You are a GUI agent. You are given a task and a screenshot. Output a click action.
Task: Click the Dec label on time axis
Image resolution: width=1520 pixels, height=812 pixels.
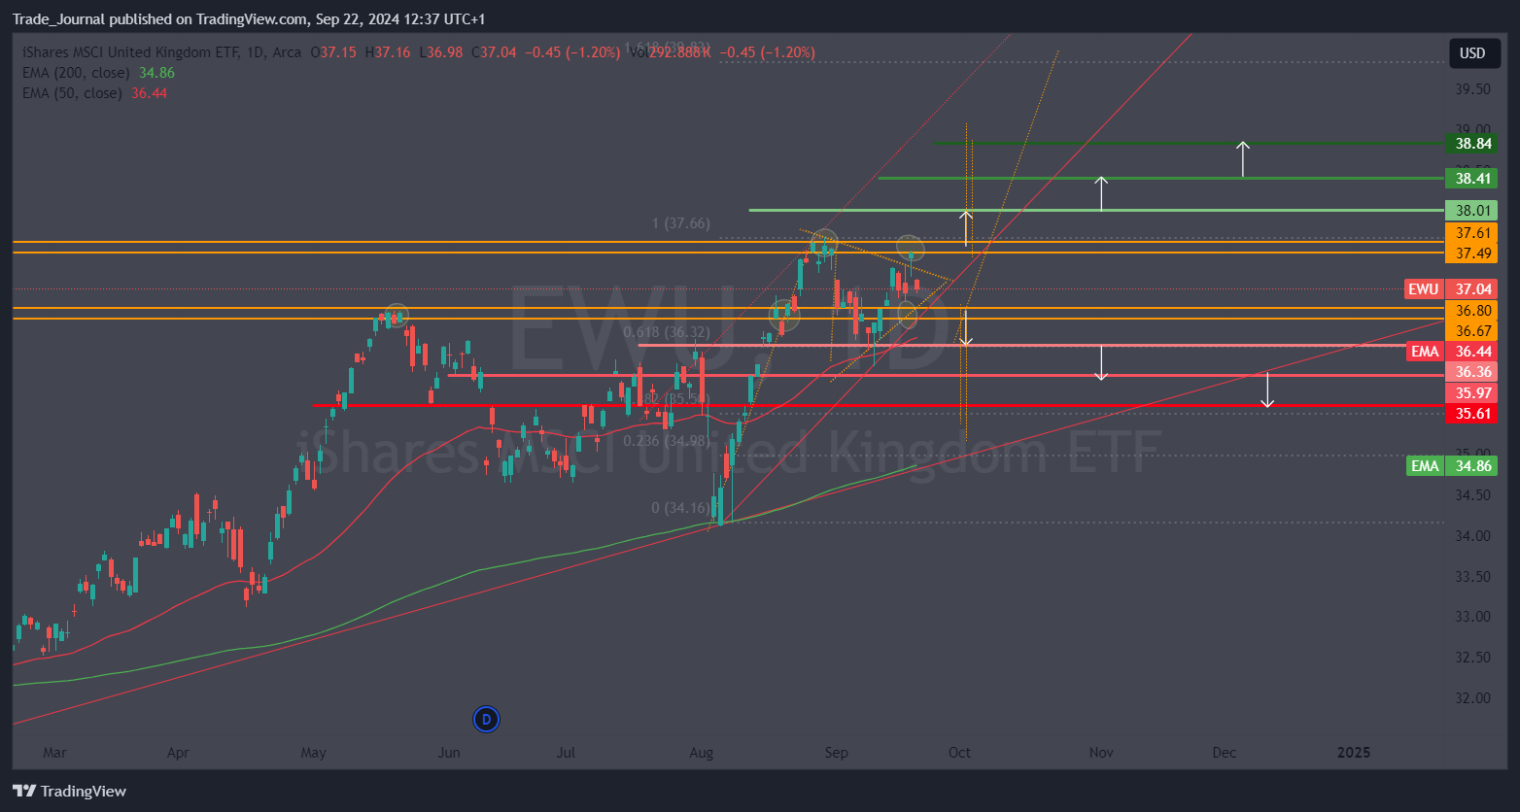tap(1225, 753)
